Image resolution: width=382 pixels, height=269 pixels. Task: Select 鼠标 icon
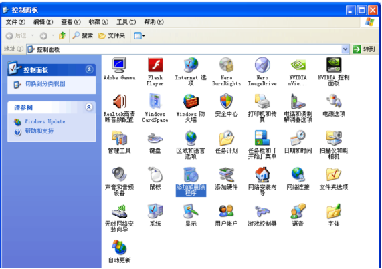[155, 174]
